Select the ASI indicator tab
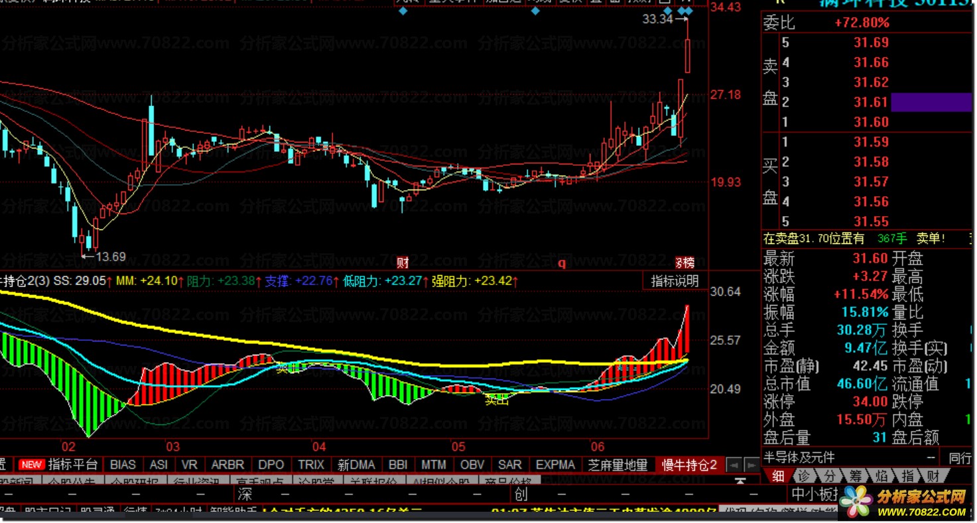977x523 pixels. 159,465
